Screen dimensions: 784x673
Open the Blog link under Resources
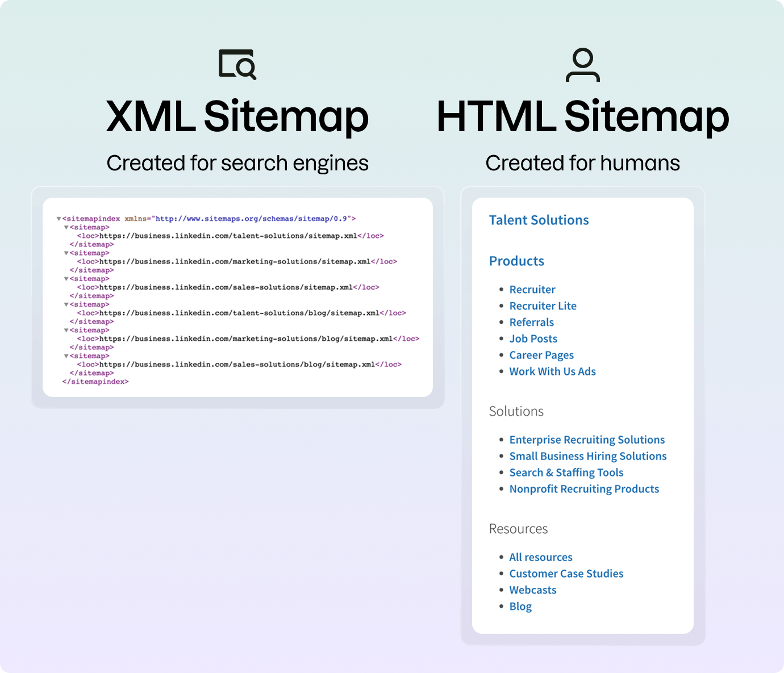(x=520, y=607)
